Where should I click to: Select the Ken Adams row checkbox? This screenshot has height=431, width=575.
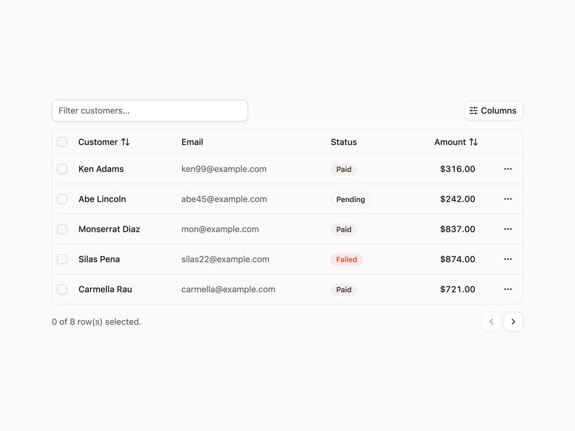(x=62, y=169)
